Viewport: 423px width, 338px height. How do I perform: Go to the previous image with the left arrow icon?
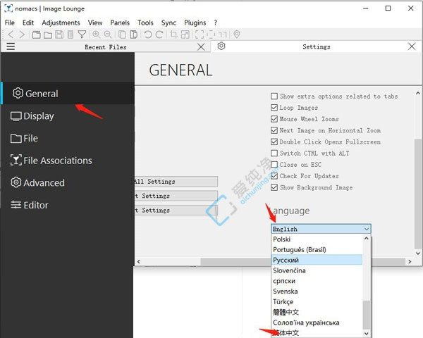[11, 35]
